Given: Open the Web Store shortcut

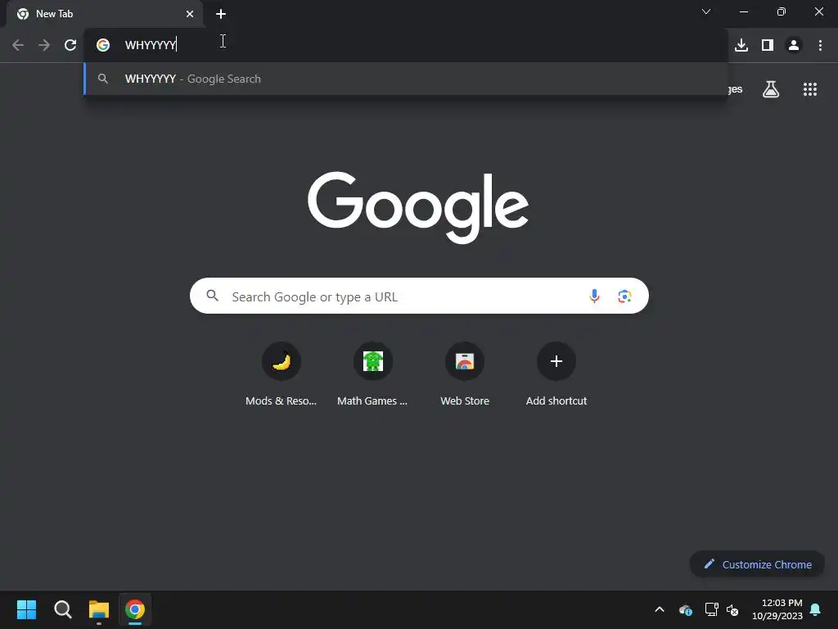Looking at the screenshot, I should pos(465,375).
